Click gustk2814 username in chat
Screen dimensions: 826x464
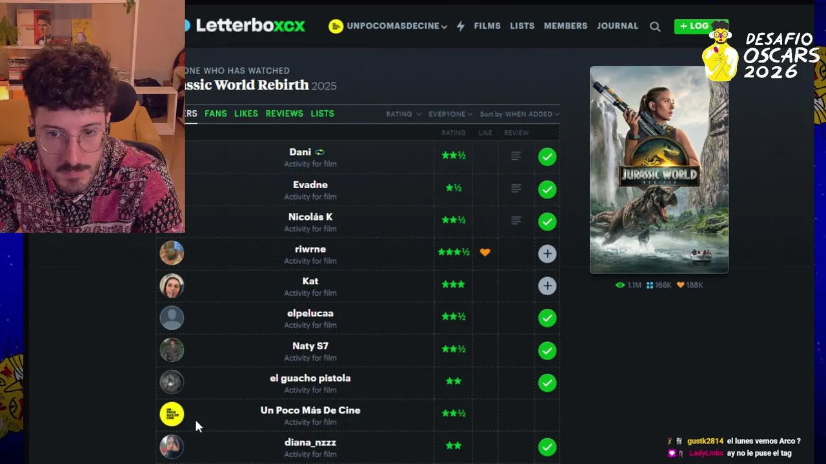pyautogui.click(x=705, y=441)
